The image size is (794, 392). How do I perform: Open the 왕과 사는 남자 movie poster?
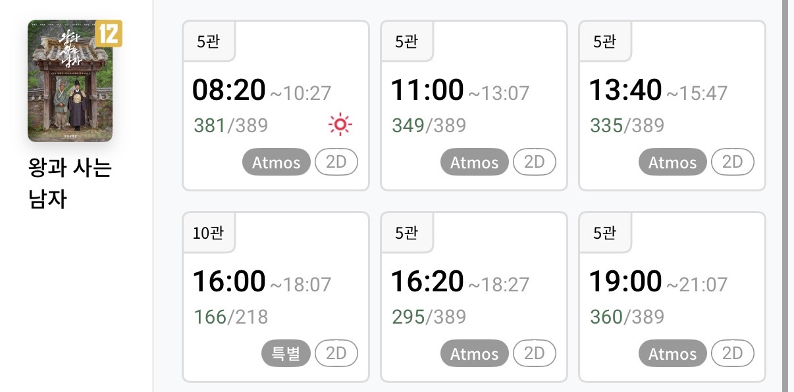pyautogui.click(x=70, y=81)
